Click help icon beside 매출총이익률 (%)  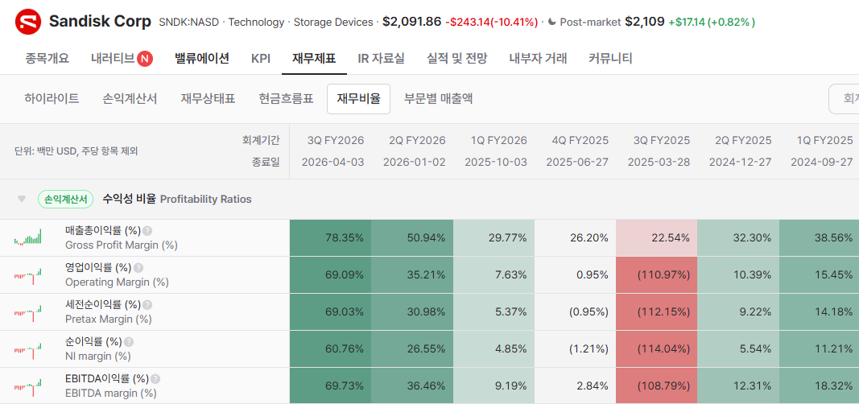tap(147, 231)
